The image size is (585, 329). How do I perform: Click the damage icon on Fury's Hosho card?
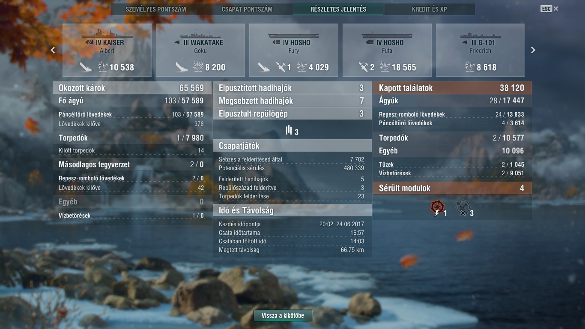302,66
